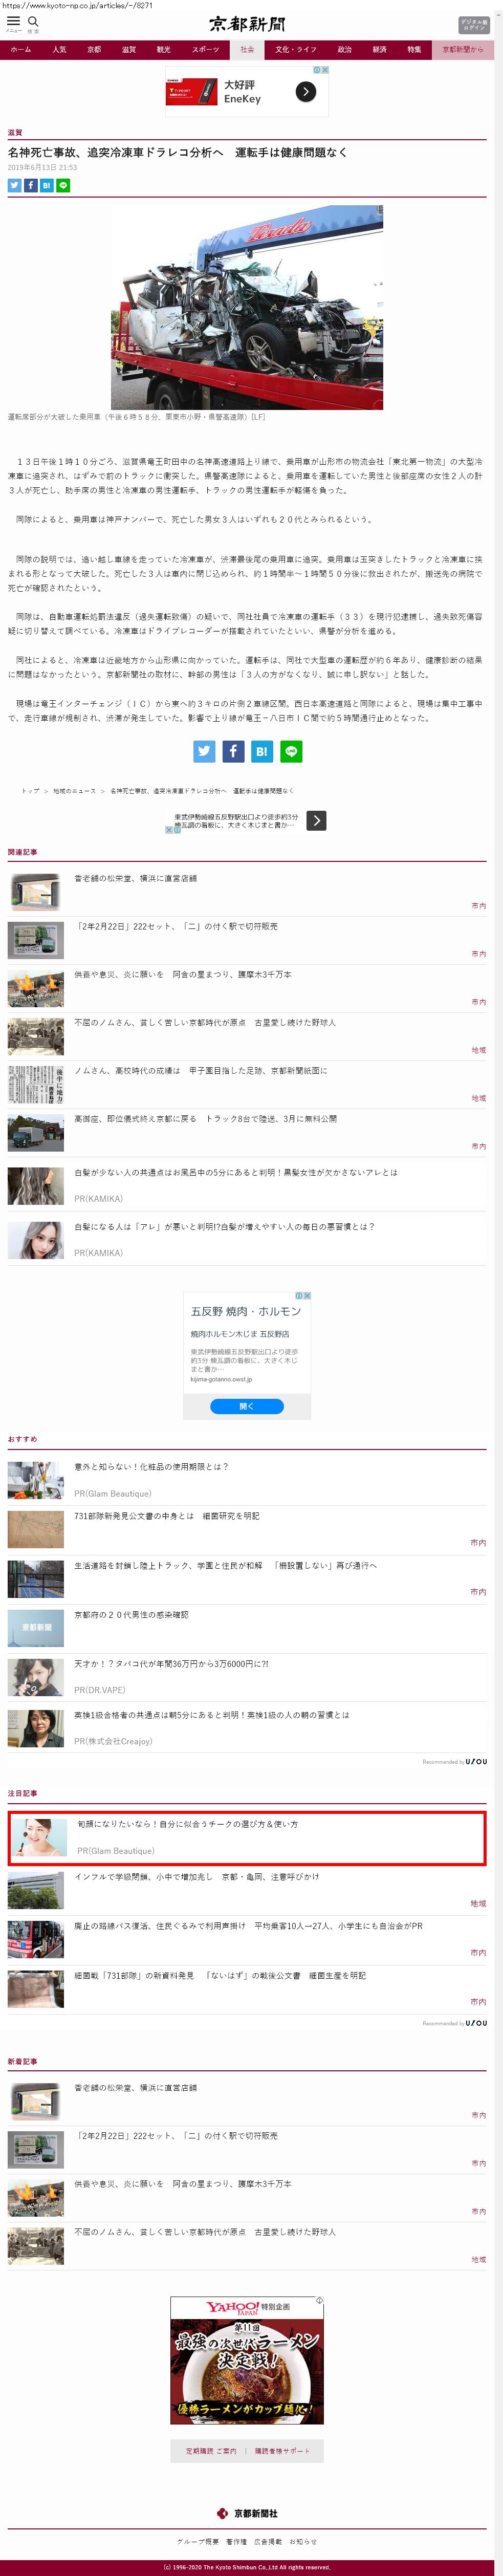The height and width of the screenshot is (2576, 503).
Task: Click the search magnifier icon
Action: 33,22
